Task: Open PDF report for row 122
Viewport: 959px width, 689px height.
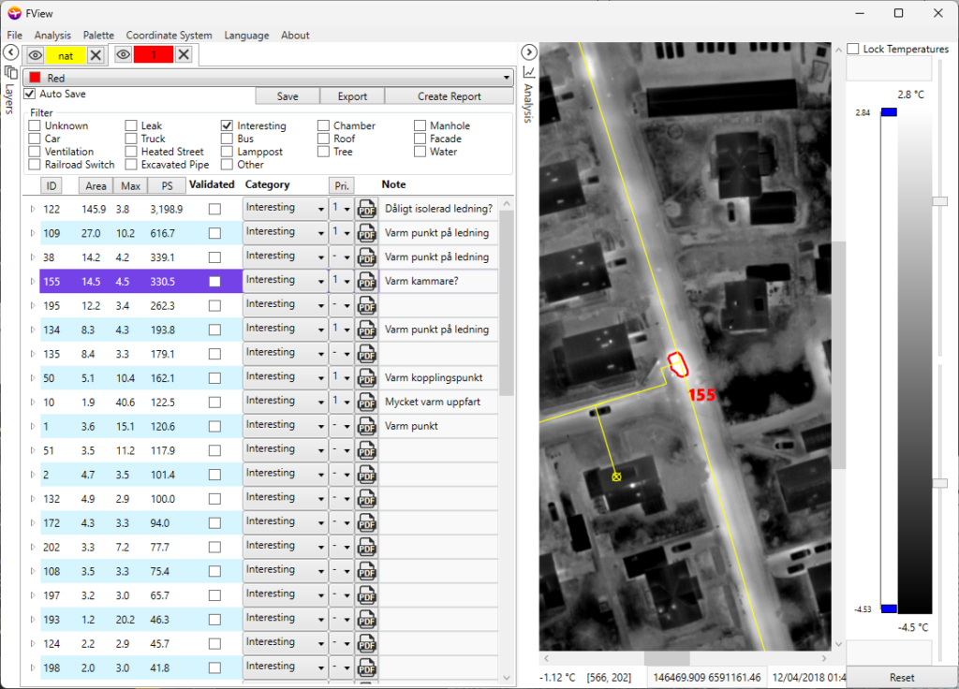Action: 367,208
